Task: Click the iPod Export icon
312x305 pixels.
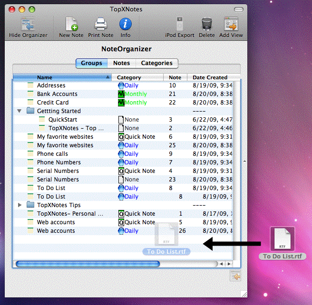Action: 180,24
